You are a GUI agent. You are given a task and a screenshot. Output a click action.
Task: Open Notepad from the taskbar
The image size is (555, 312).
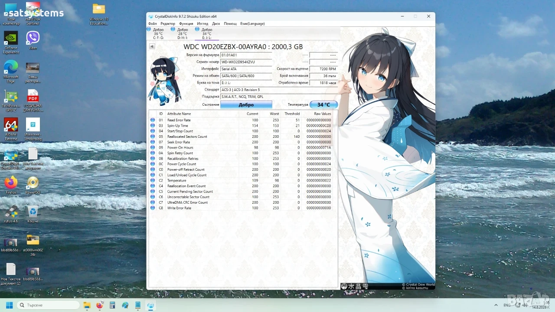click(138, 305)
